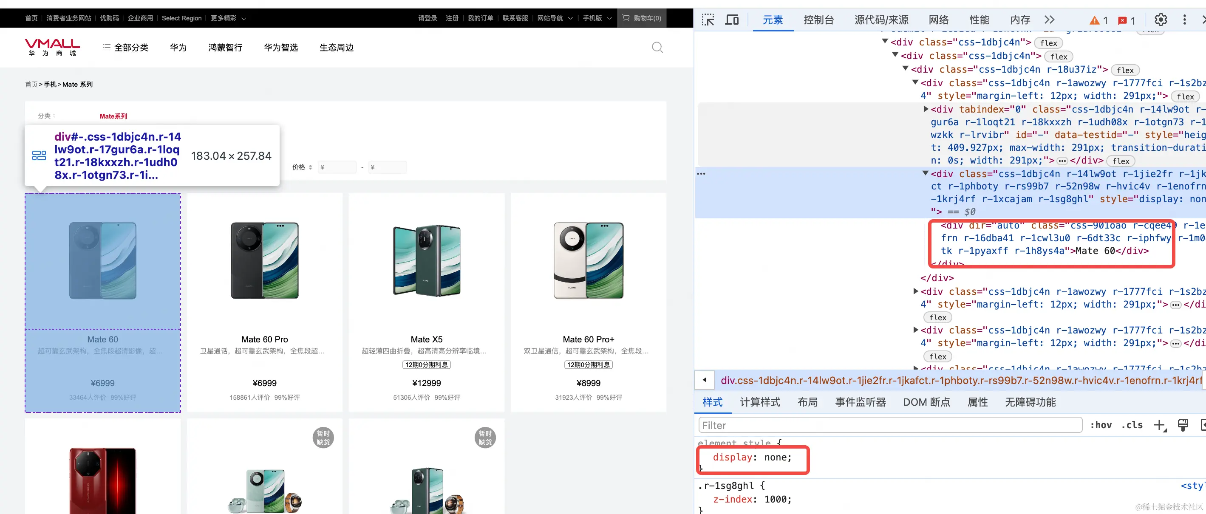Image resolution: width=1206 pixels, height=514 pixels.
Task: Open DevTools settings gear
Action: click(x=1160, y=20)
